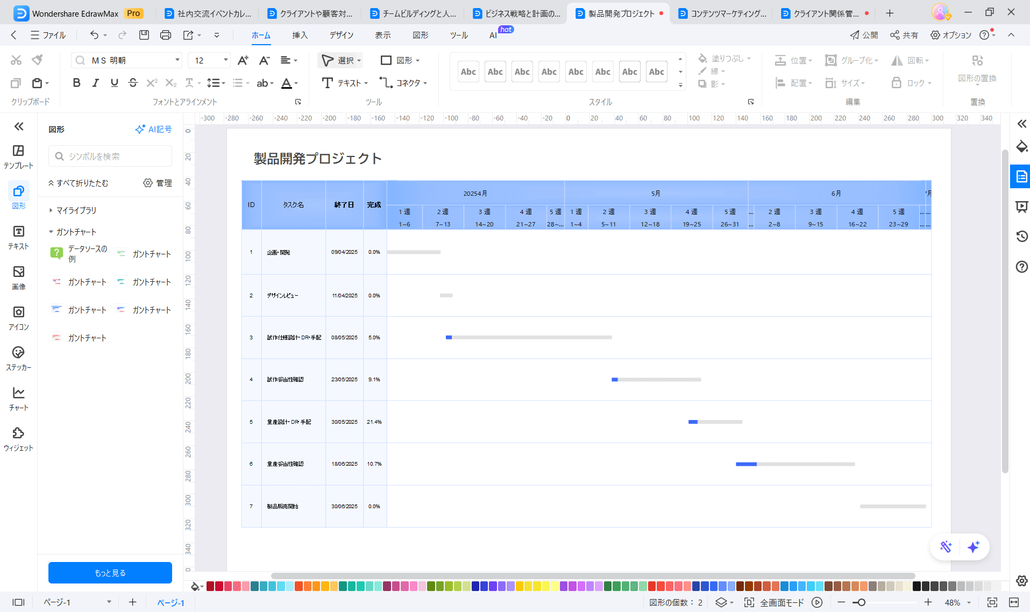Pick the black swatch at the palette's right end

coord(917,586)
